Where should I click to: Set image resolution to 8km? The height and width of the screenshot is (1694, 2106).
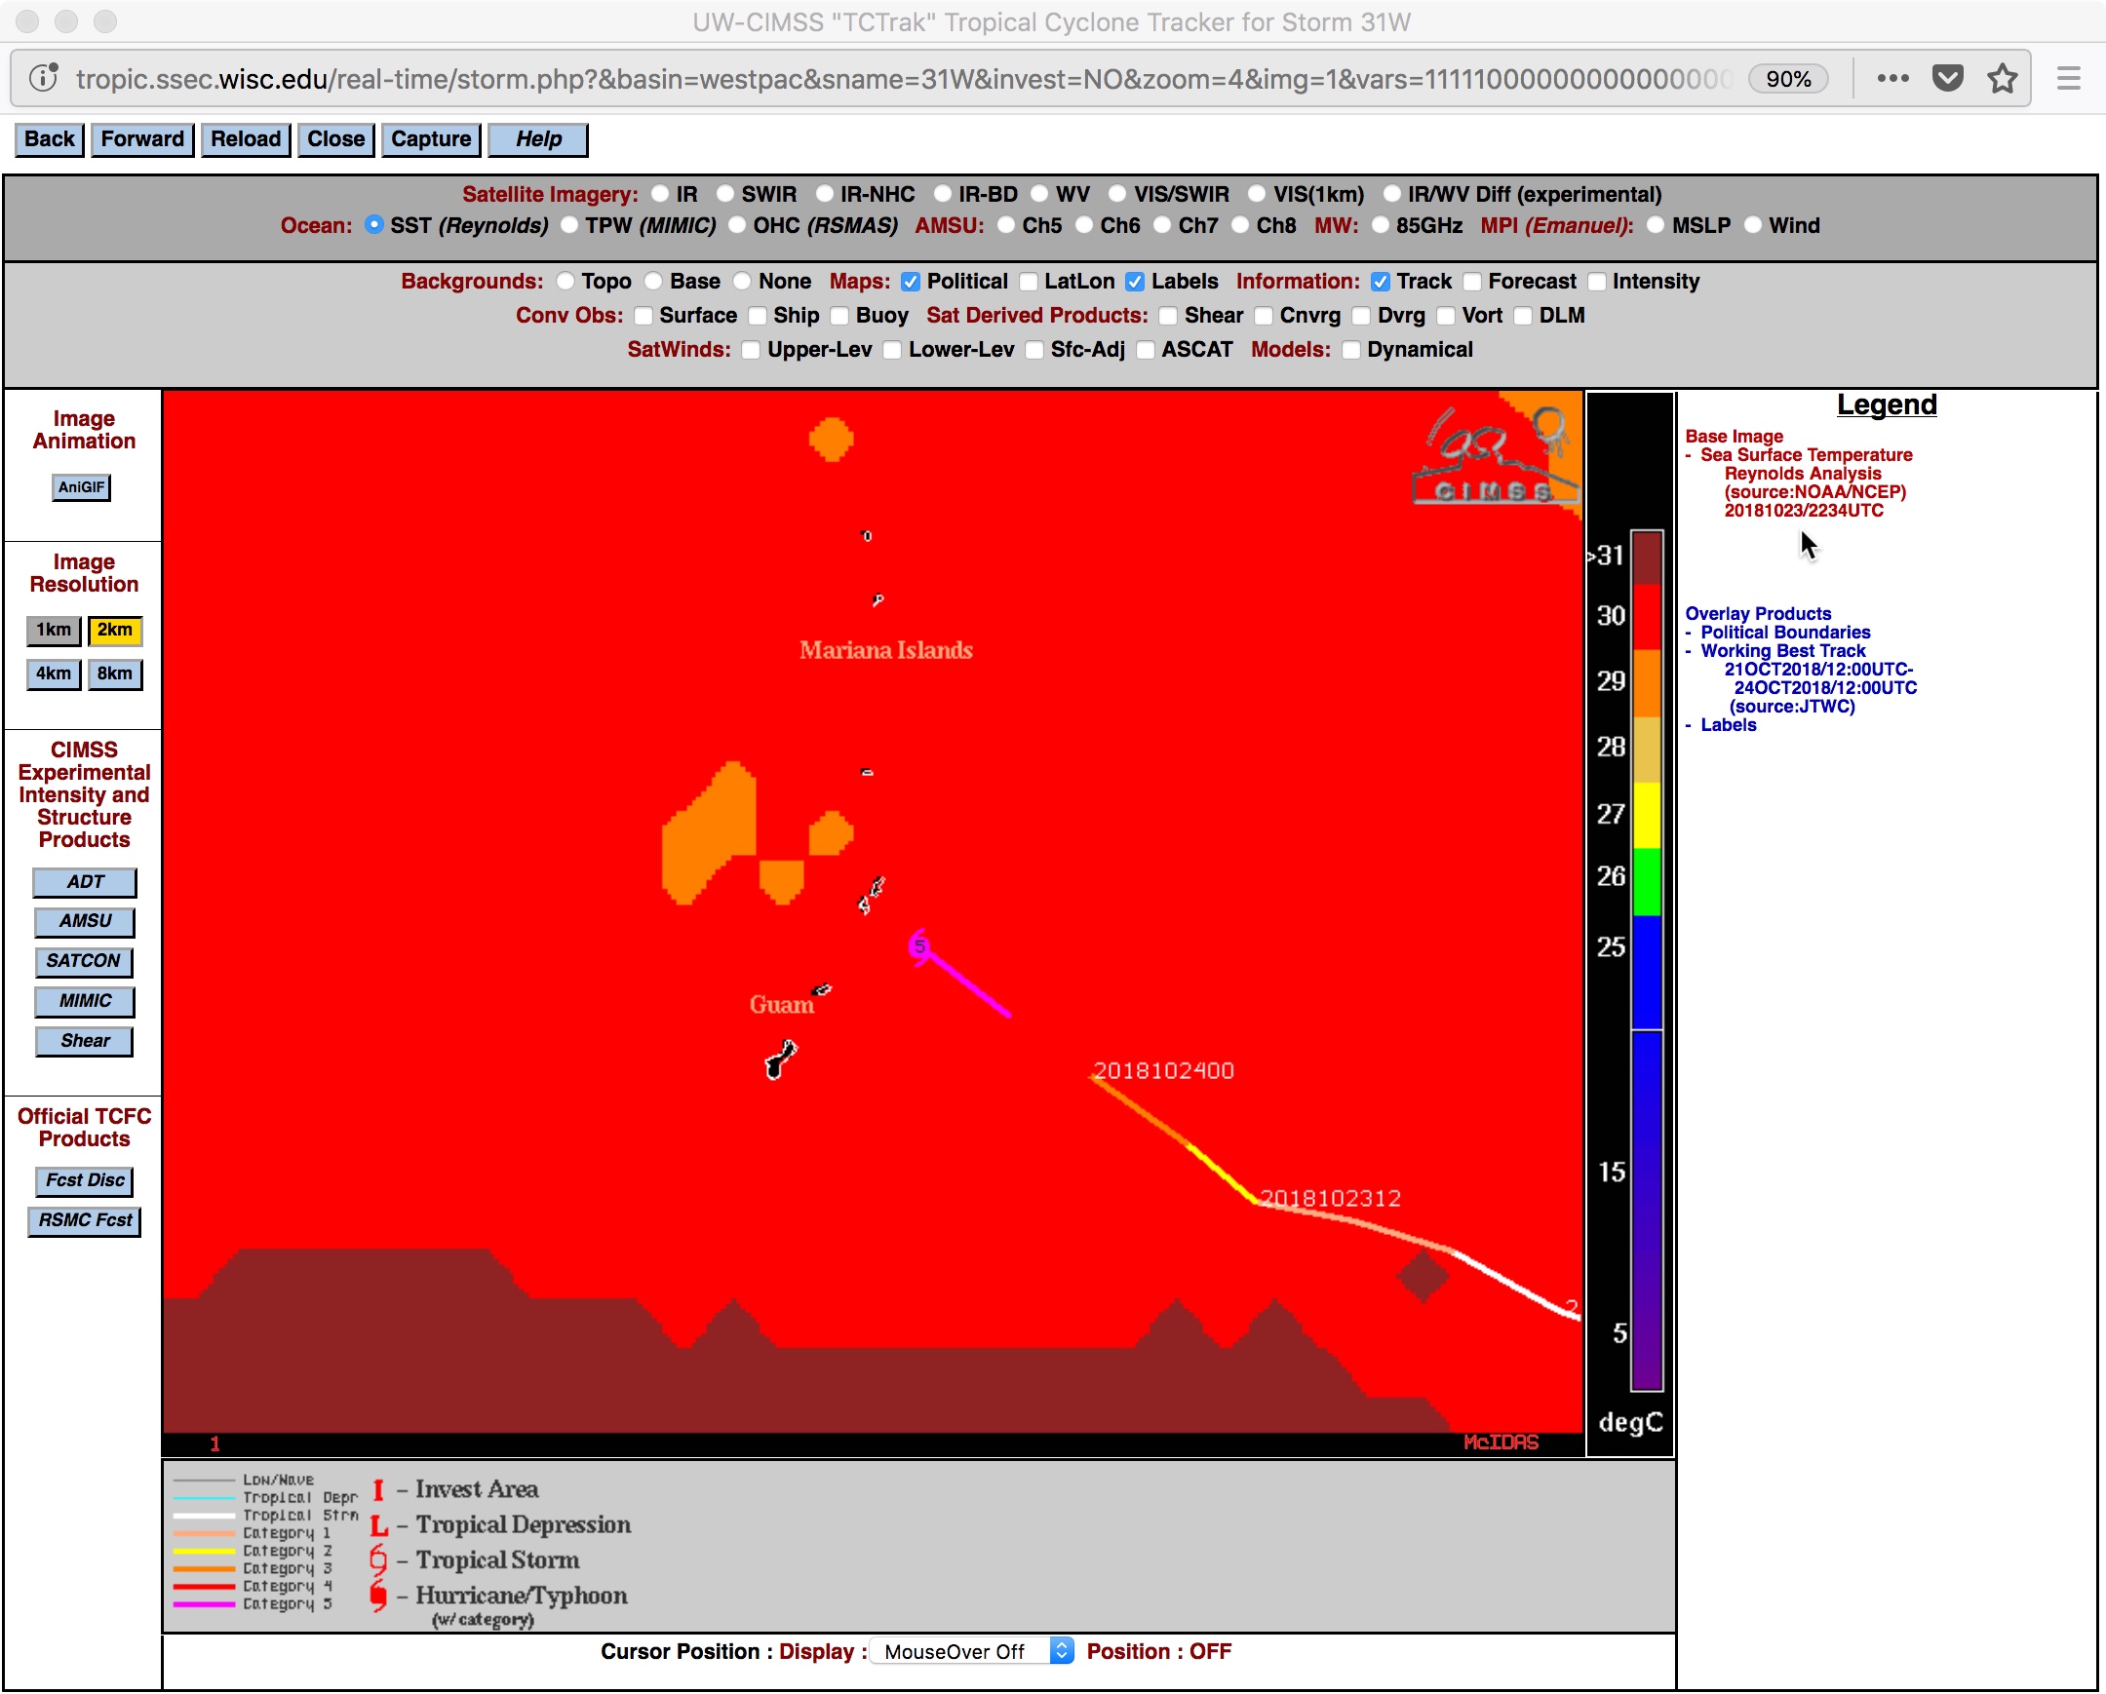(114, 674)
